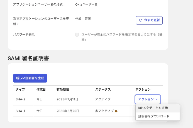Click the 非アクティブ status text

(x=104, y=111)
